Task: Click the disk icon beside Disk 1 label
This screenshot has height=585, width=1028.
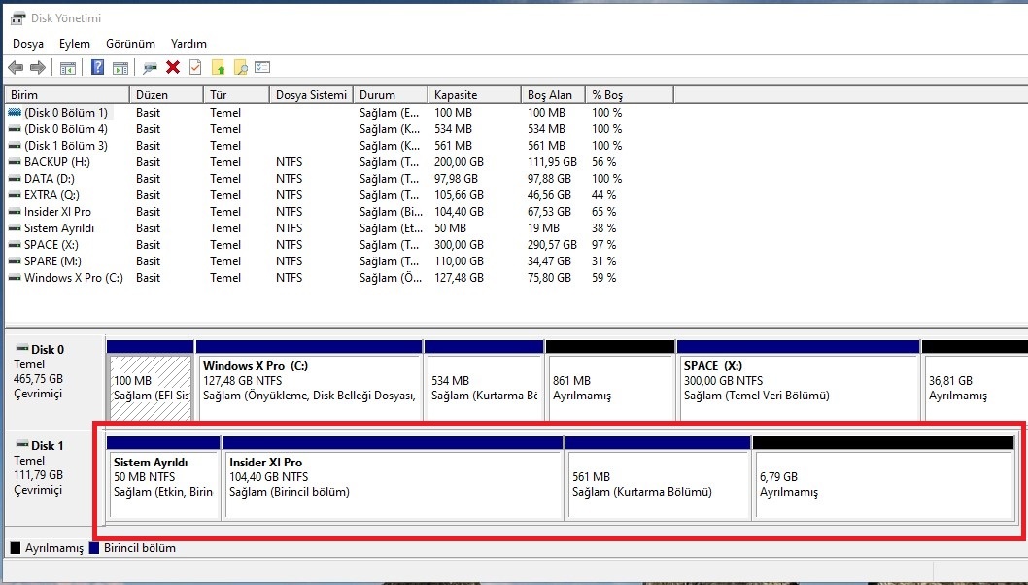Action: 21,445
